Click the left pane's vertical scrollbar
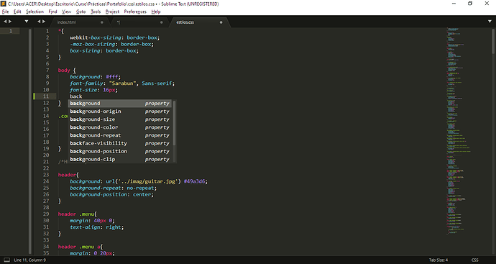The image size is (496, 264). click(30, 141)
